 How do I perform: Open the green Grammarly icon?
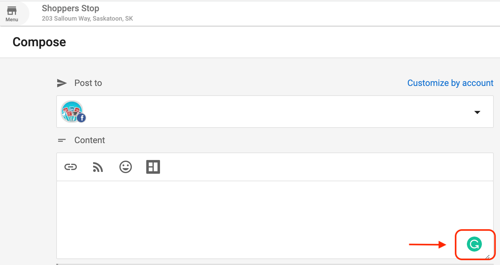click(x=474, y=244)
